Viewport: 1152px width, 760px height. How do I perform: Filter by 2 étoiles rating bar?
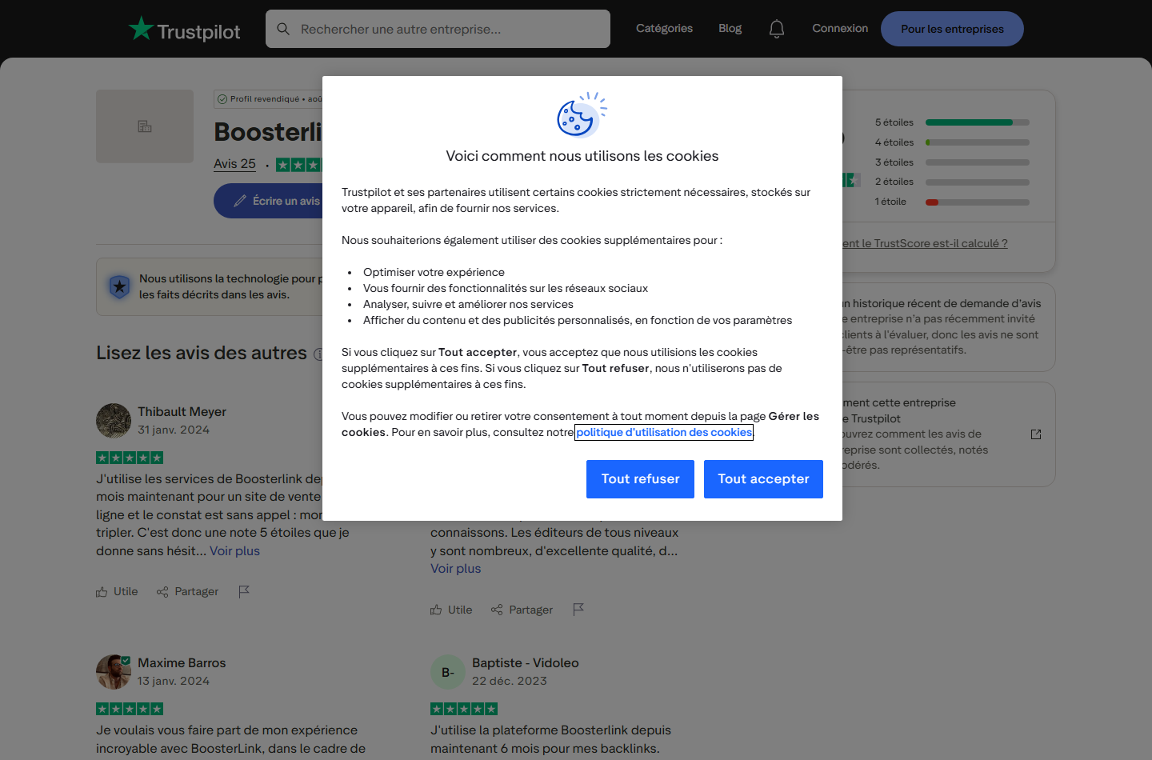(x=952, y=182)
